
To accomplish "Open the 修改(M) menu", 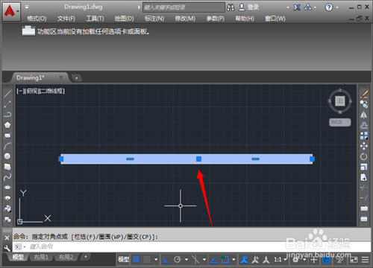I will [185, 19].
